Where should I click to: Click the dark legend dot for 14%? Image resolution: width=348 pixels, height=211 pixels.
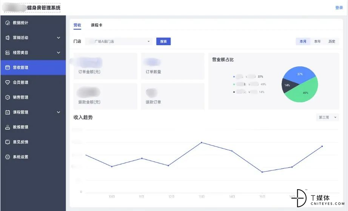(234, 92)
